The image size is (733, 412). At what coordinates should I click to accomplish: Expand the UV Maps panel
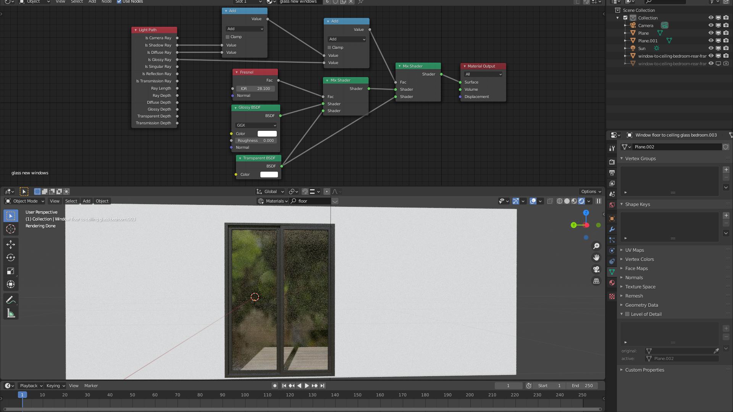[x=634, y=250]
